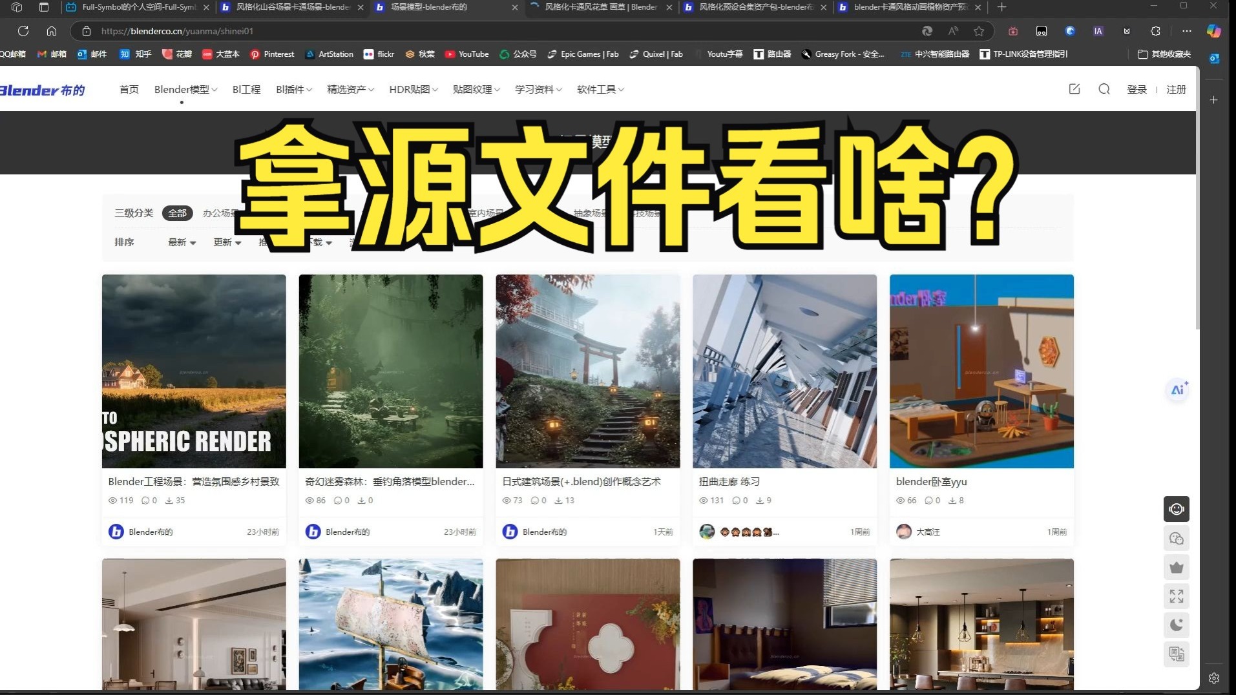This screenshot has height=695, width=1236.
Task: Click the 登录 login link
Action: point(1137,90)
